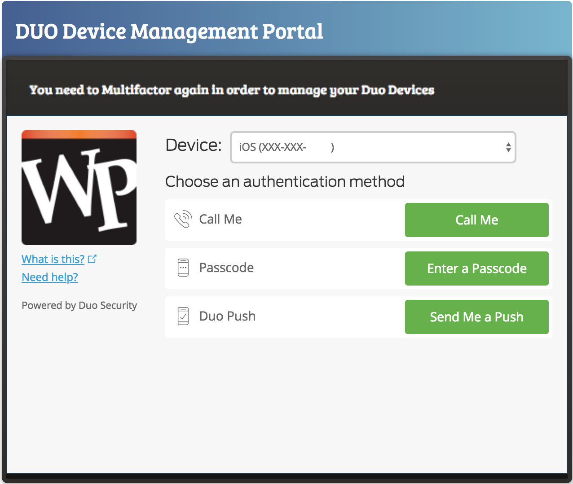Click the Passcode label text in the row
Image resolution: width=573 pixels, height=484 pixels.
[226, 268]
